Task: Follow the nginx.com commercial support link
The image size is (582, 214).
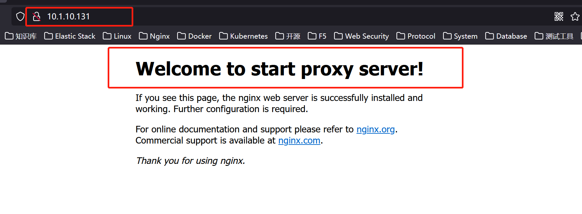Action: pos(299,141)
